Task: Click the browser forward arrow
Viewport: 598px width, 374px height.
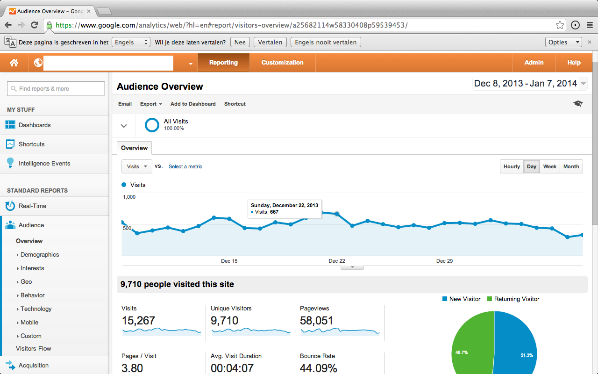Action: coord(21,25)
